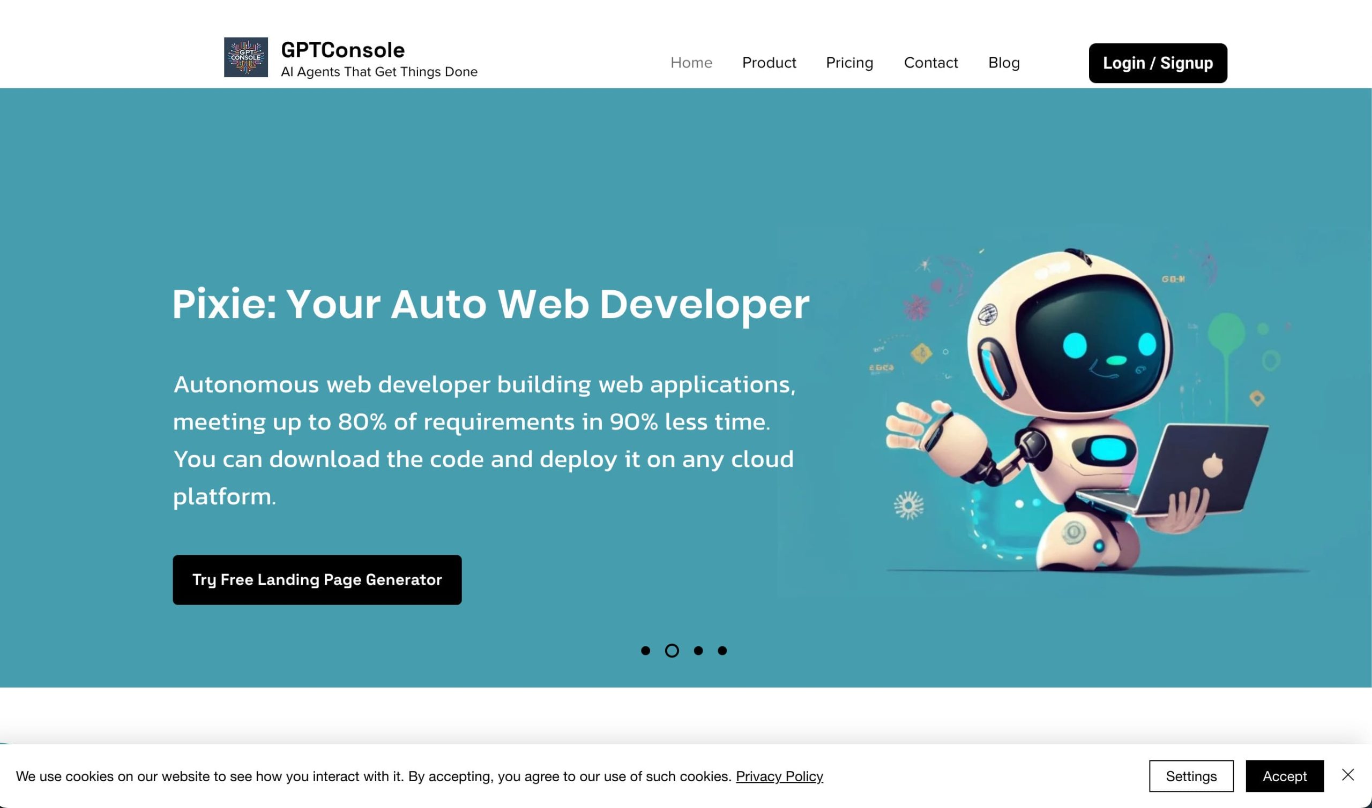Click the cookie Settings gear icon
Viewport: 1372px width, 808px height.
pyautogui.click(x=1191, y=775)
